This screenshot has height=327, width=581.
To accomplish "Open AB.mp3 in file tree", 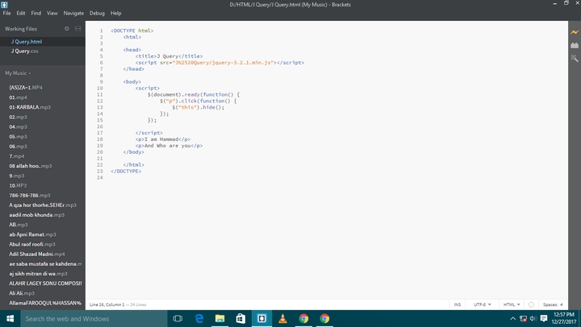I will tap(18, 225).
